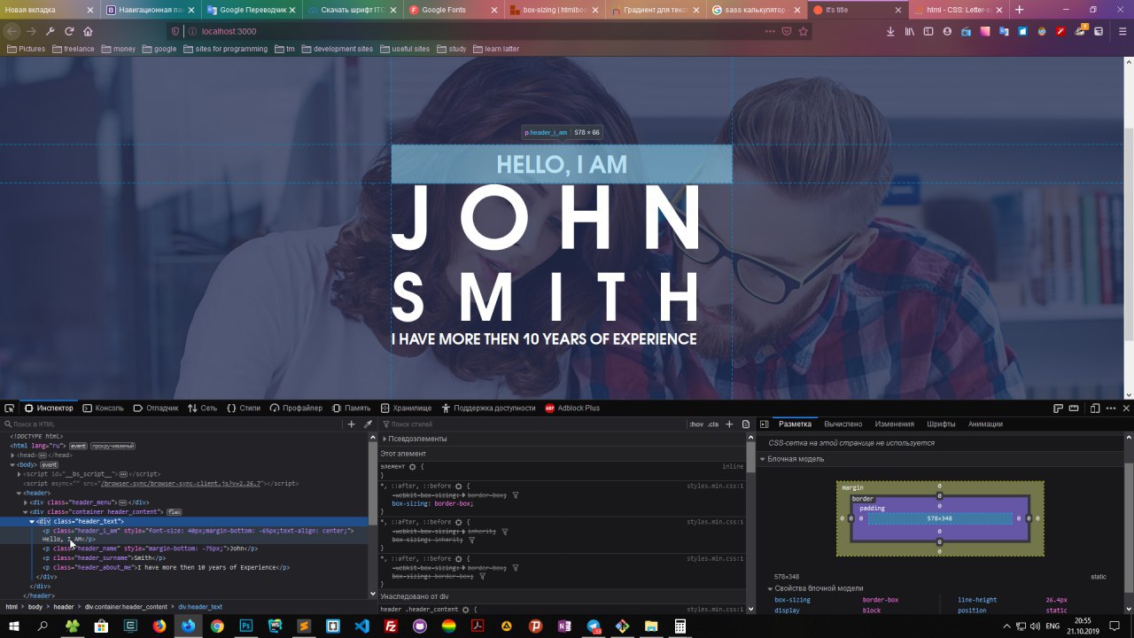Collapse the div container header_content node
The image size is (1134, 638).
[26, 512]
